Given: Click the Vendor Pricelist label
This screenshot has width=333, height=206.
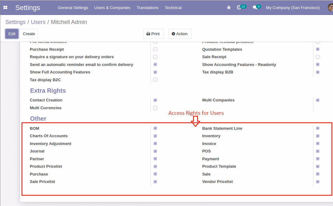Looking at the screenshot, I should (x=217, y=182).
